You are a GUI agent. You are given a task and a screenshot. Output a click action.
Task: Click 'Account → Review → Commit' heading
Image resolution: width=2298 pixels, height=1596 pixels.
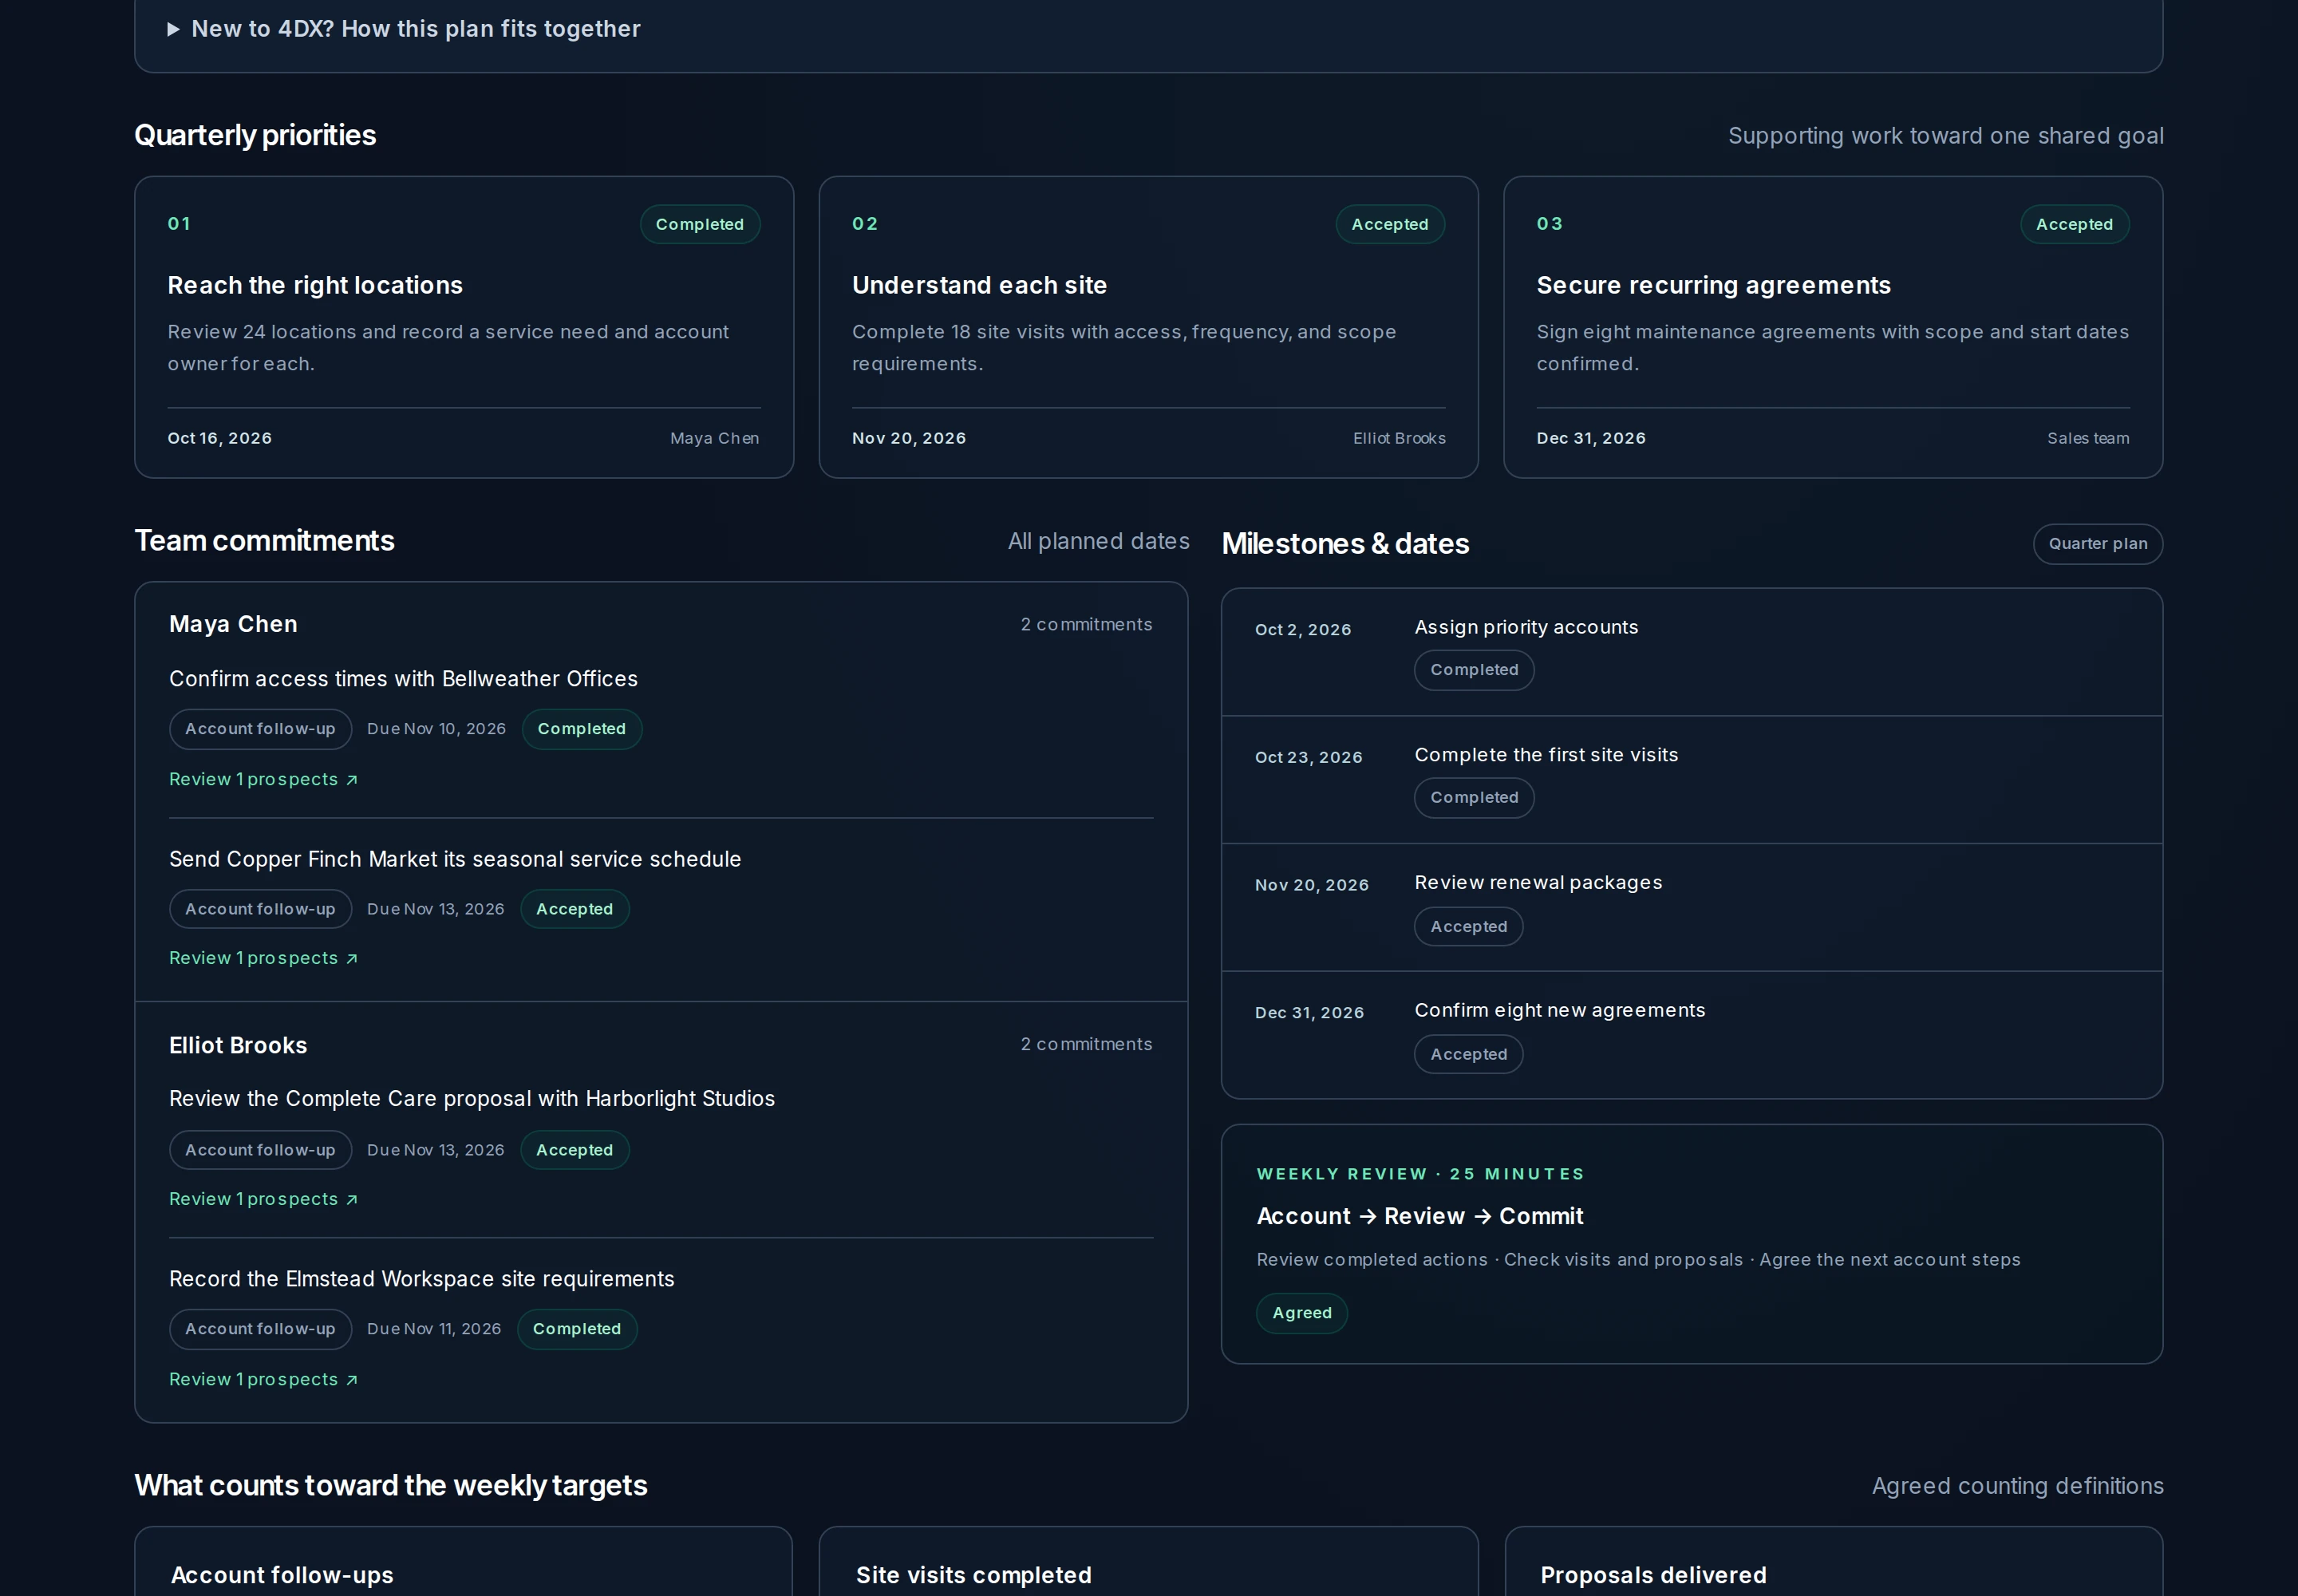pyautogui.click(x=1420, y=1216)
